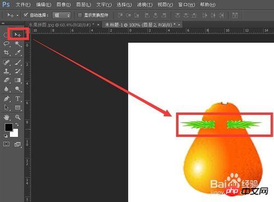This screenshot has height=202, width=274.
Task: Open the black foreground color swatch
Action: pyautogui.click(x=8, y=127)
